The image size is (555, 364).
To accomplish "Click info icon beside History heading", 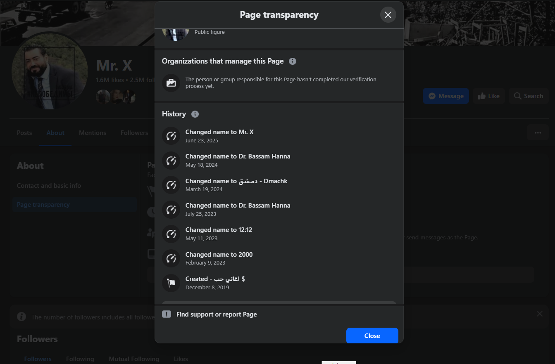I will (x=195, y=114).
